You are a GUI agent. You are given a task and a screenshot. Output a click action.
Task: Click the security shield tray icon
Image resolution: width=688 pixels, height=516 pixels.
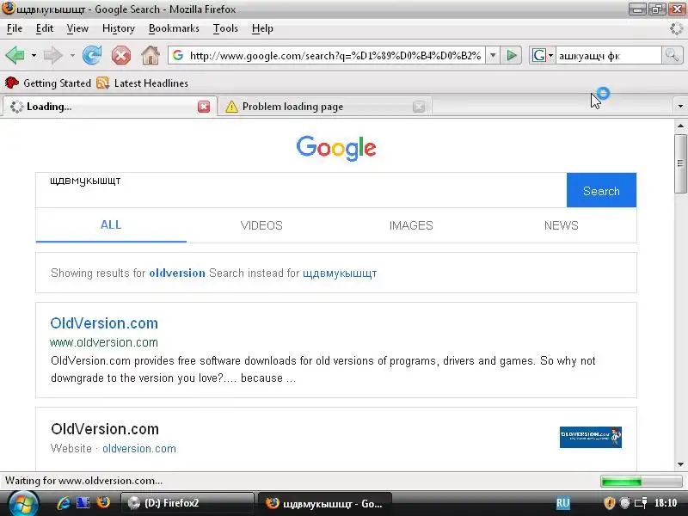610,503
